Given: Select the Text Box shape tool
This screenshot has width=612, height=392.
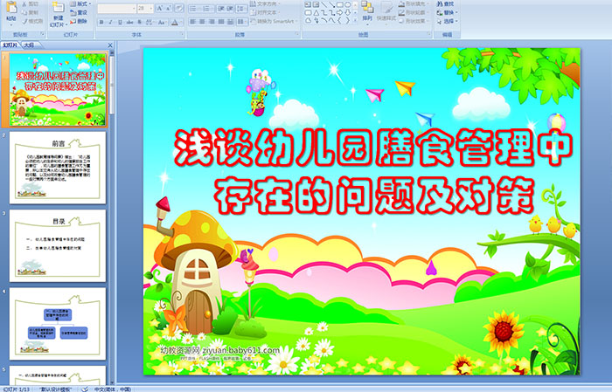Looking at the screenshot, I should [308, 4].
